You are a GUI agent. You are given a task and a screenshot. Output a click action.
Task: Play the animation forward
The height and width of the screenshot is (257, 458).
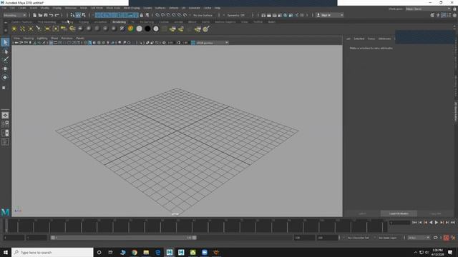pyautogui.click(x=437, y=222)
